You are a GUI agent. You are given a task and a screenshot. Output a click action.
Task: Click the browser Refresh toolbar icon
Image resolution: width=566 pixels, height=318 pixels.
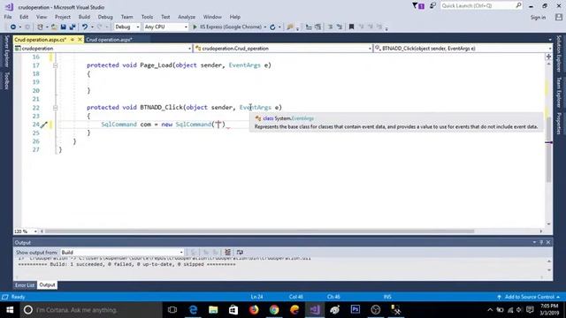coord(272,27)
